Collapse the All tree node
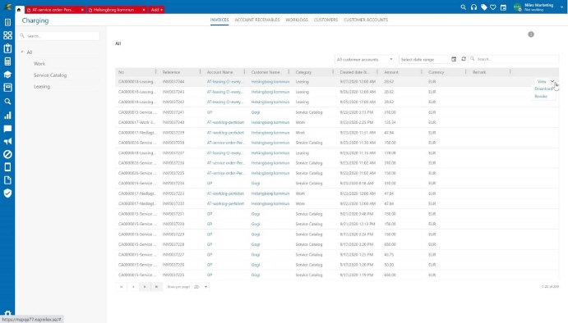Image resolution: width=568 pixels, height=323 pixels. (22, 52)
